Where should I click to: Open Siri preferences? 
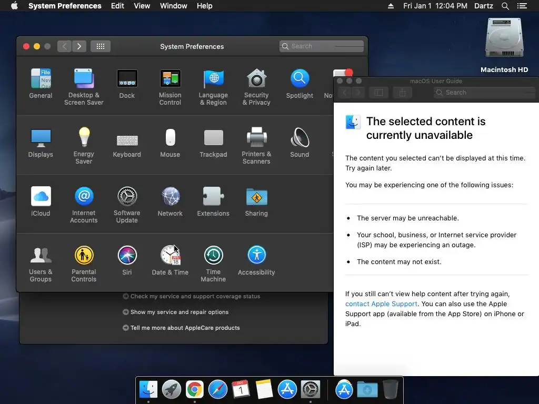(x=127, y=260)
